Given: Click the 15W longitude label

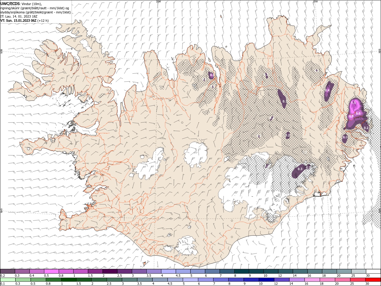Looking at the screenshot, I should (315, 1).
